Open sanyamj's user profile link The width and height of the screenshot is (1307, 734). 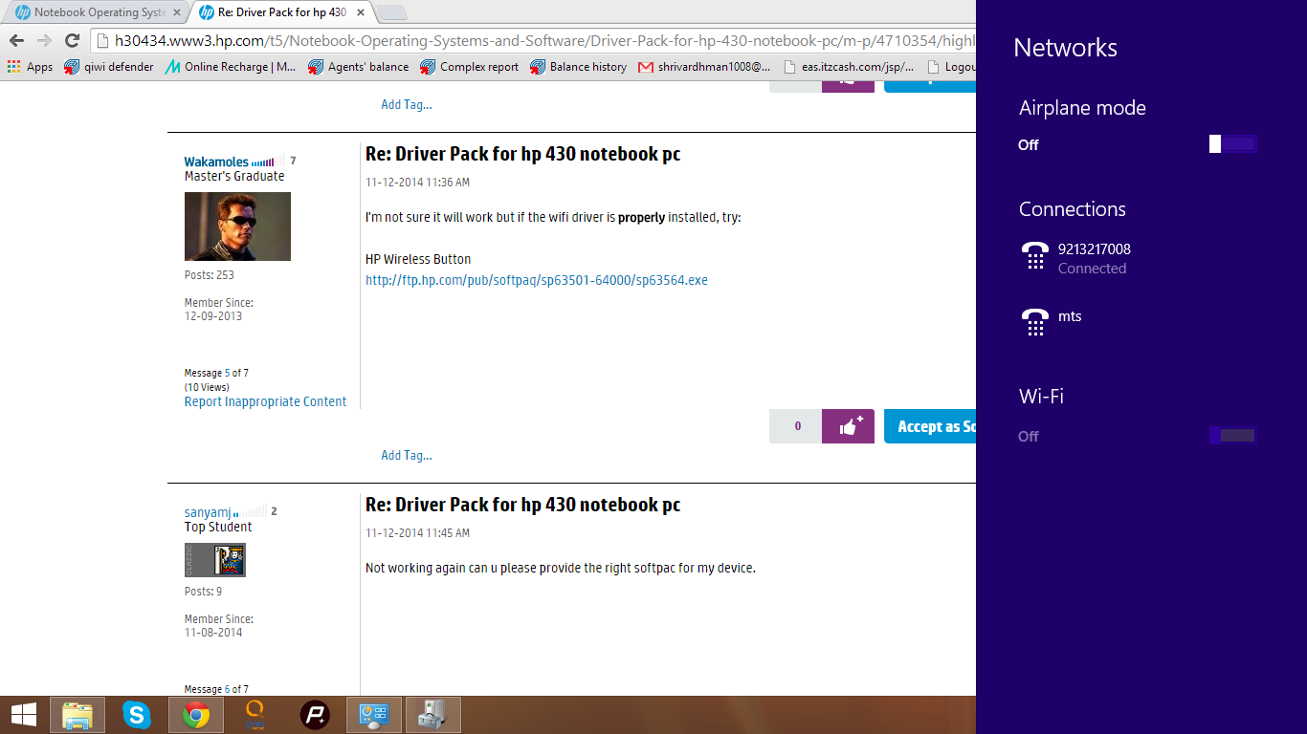click(x=208, y=512)
